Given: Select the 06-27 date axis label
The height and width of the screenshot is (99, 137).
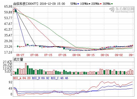Looking at the screenshot, I should click(x=20, y=55).
